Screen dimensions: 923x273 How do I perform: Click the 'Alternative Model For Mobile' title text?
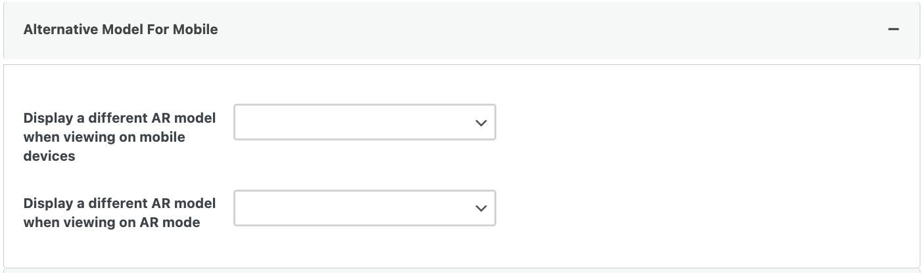coord(120,30)
